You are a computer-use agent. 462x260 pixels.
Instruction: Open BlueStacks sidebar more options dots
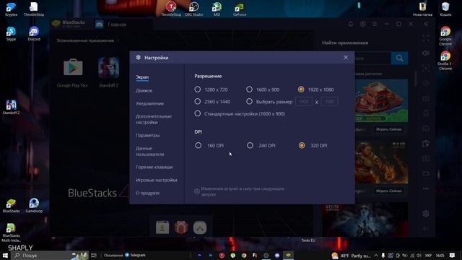coord(426,188)
